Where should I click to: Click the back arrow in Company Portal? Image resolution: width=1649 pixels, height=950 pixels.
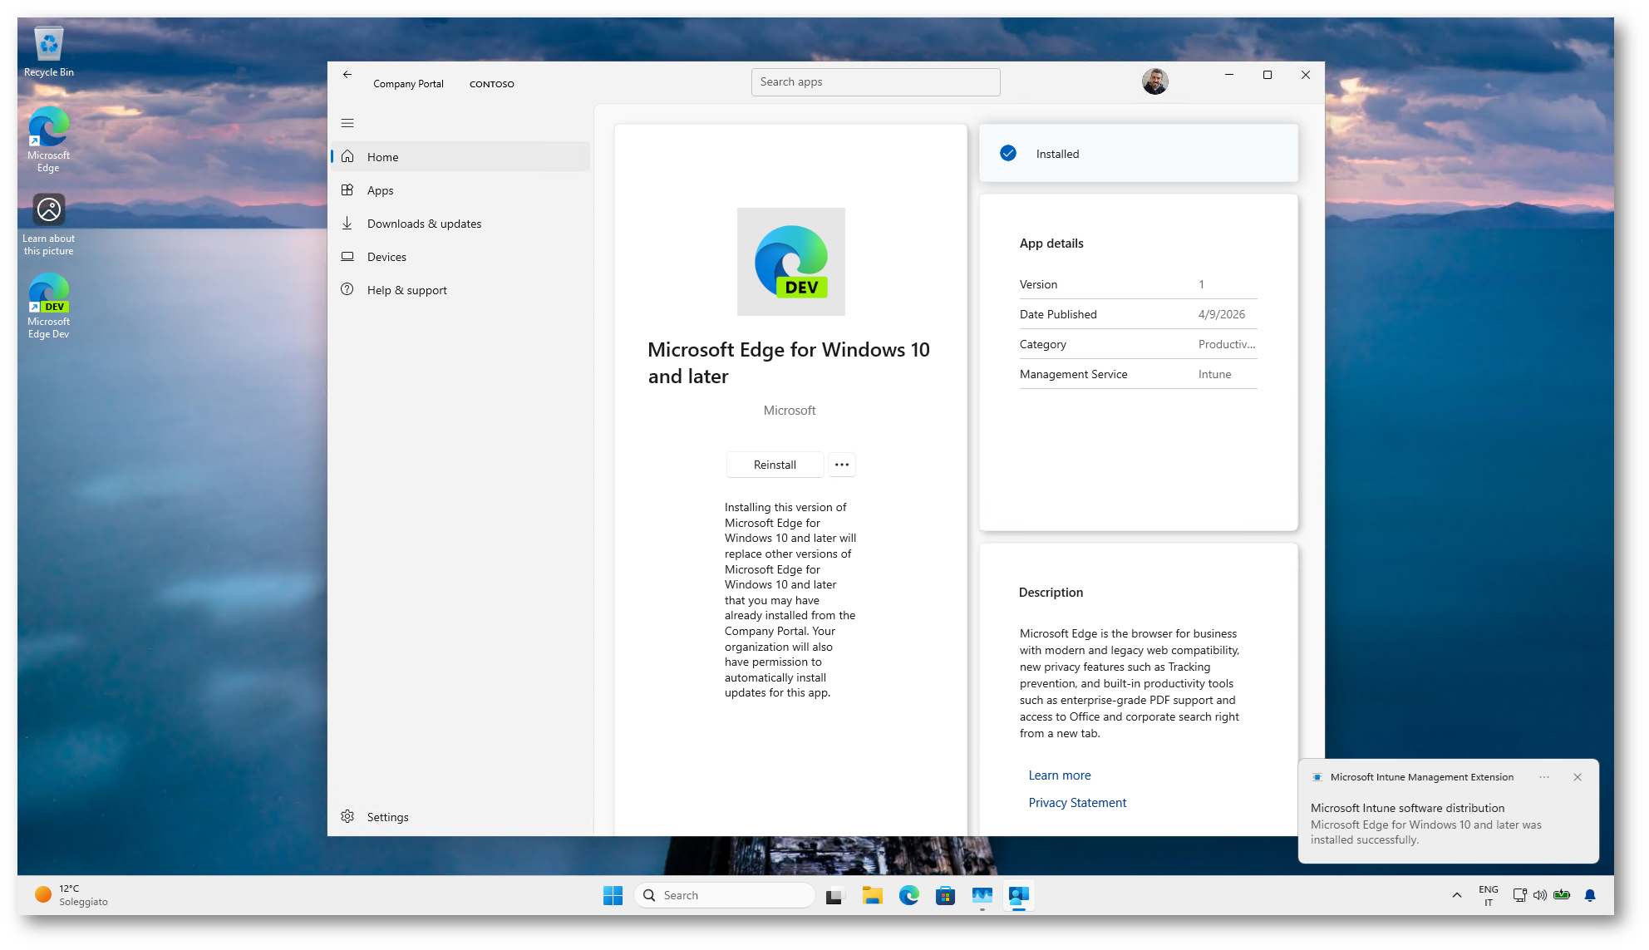tap(347, 75)
